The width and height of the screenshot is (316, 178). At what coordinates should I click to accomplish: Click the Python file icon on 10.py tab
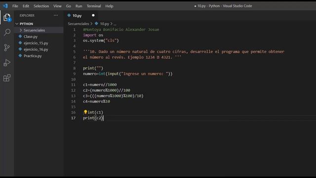69,15
